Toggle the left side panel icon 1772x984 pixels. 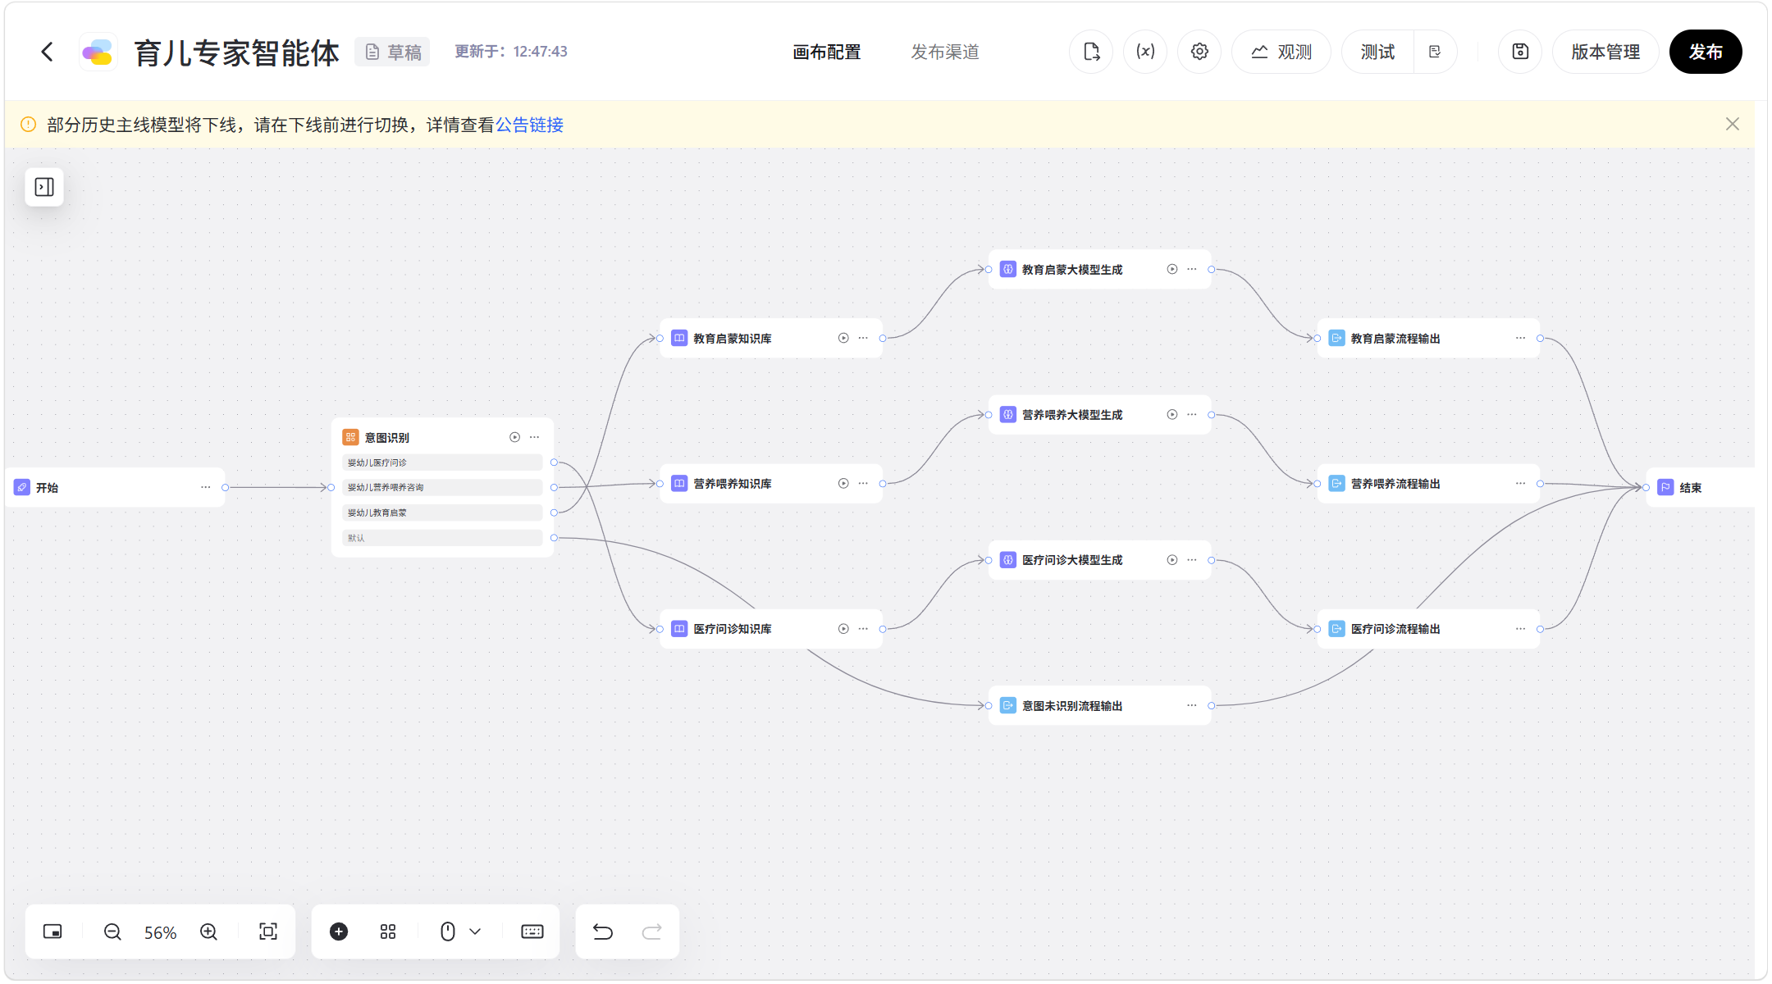click(x=44, y=187)
